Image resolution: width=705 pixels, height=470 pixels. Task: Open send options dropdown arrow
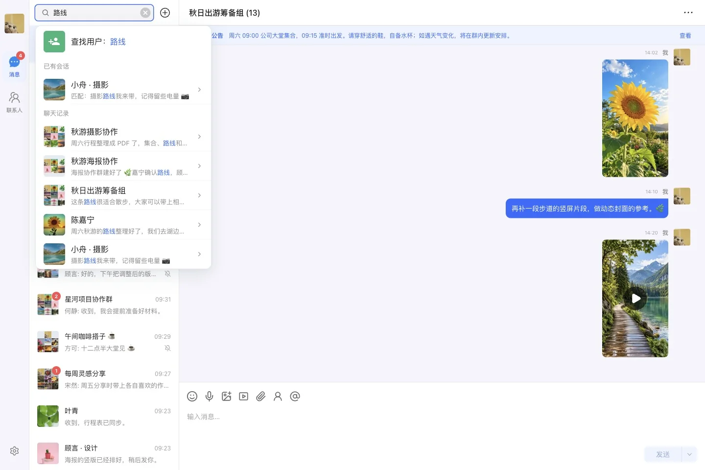point(689,454)
